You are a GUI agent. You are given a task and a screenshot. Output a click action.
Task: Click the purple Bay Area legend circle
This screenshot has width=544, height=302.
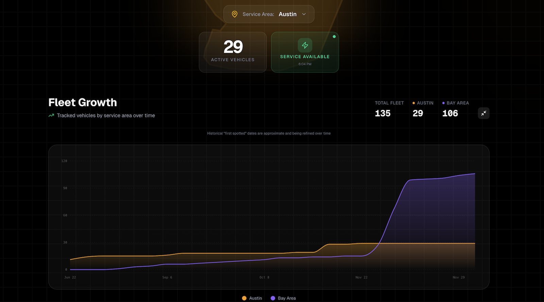tap(273, 298)
